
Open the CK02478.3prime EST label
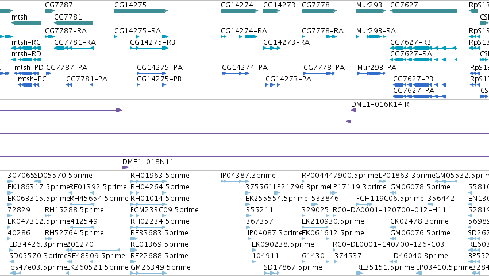(x=419, y=221)
